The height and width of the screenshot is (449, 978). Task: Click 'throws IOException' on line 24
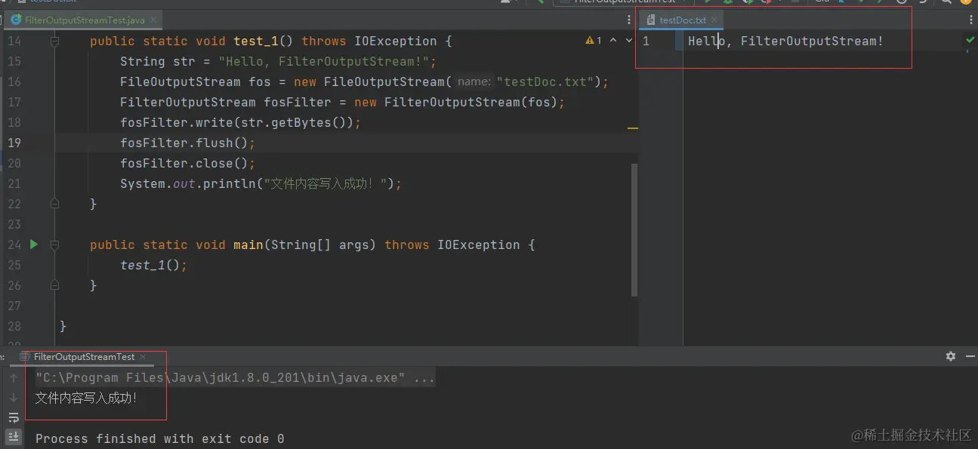[x=452, y=244]
